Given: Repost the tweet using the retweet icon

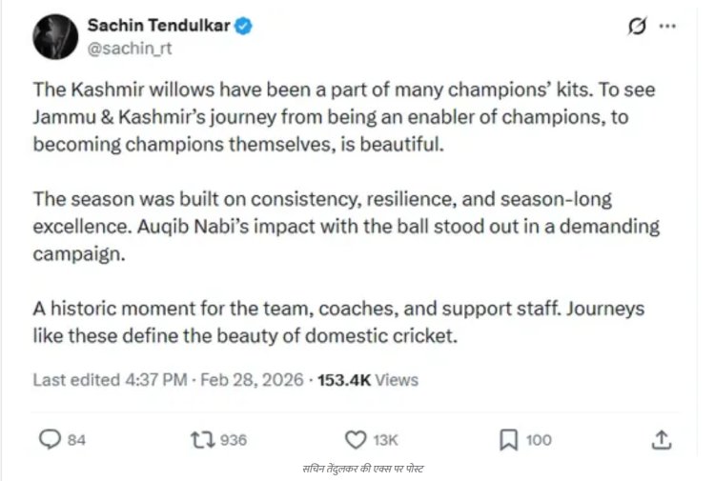Looking at the screenshot, I should pos(202,439).
